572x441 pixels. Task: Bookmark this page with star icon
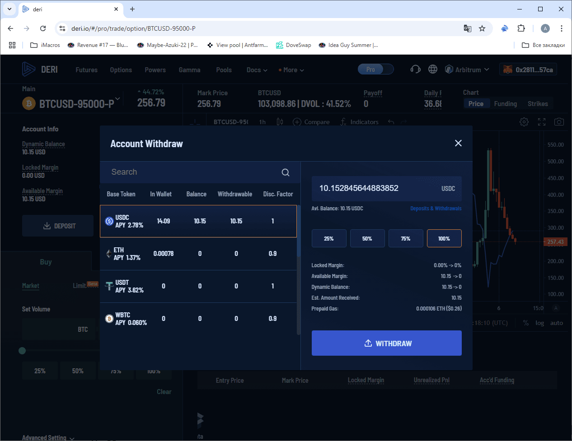tap(482, 28)
